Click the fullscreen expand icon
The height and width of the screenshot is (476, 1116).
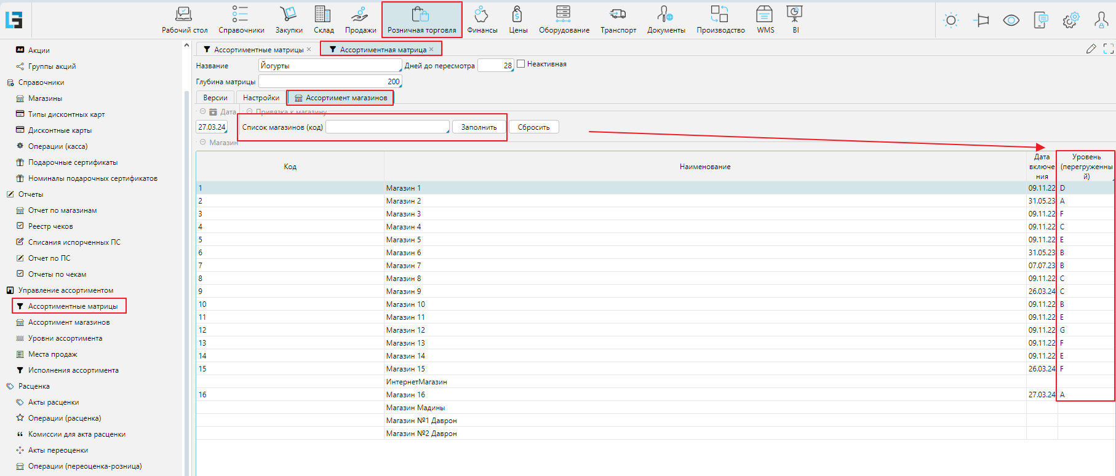1108,49
